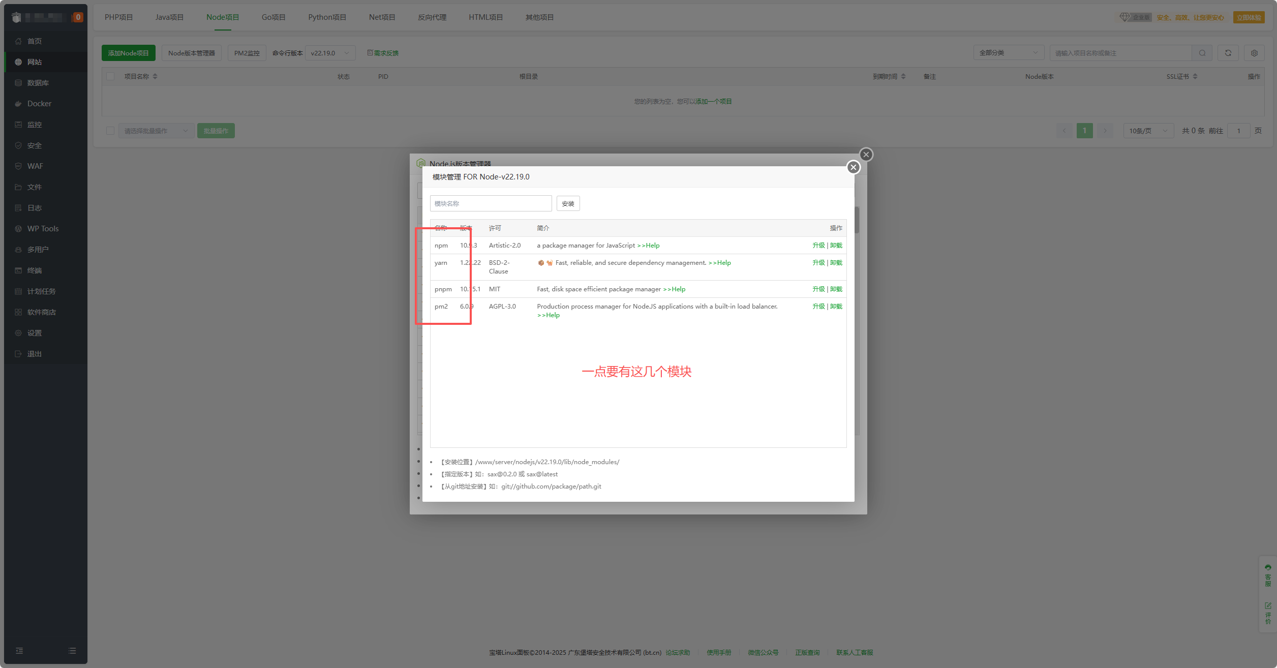Click the version manager dialog scrollbar
The image size is (1277, 668).
pyautogui.click(x=857, y=220)
